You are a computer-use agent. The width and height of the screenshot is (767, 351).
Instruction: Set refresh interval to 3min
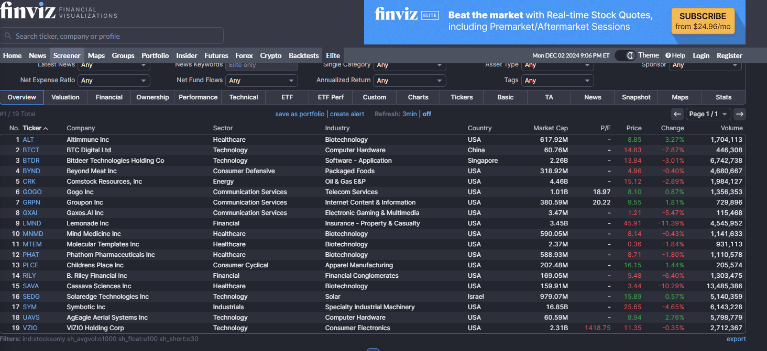(410, 114)
